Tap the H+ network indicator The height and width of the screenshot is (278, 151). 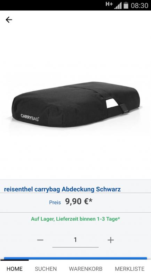pos(109,4)
